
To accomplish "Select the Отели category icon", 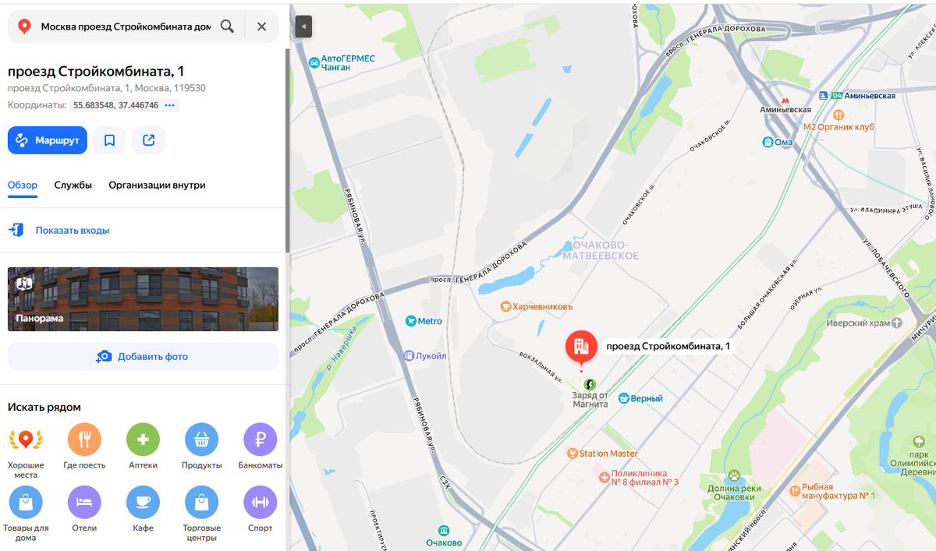I will [x=84, y=503].
